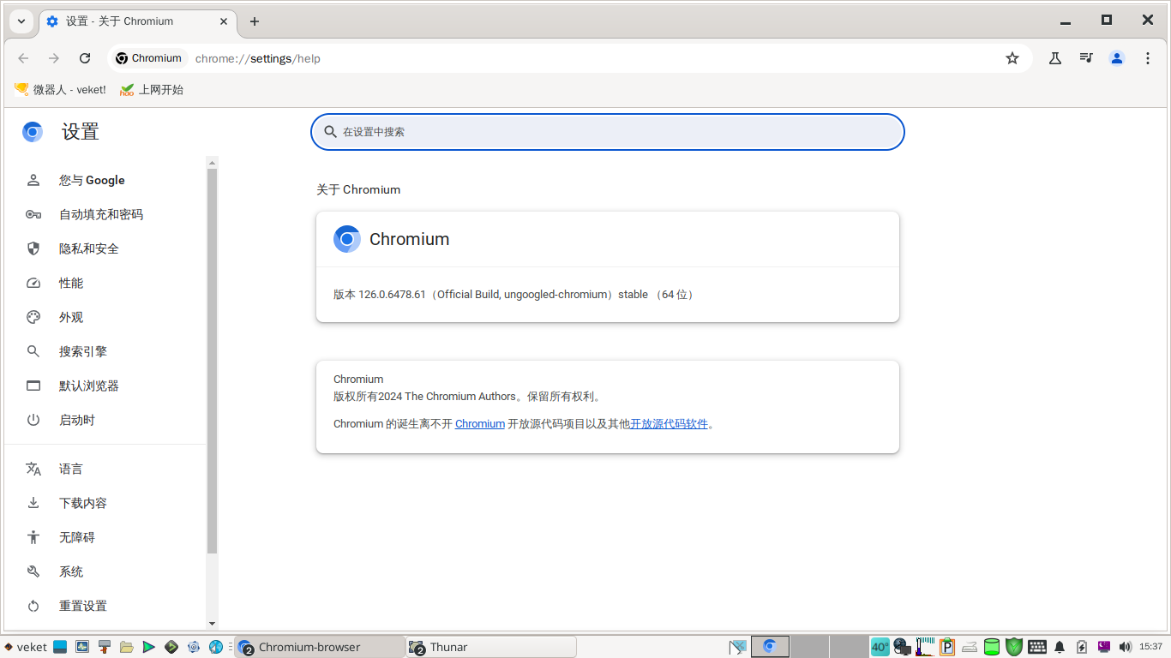This screenshot has height=658, width=1171.
Task: Open the folder icon in taskbar
Action: pyautogui.click(x=127, y=647)
